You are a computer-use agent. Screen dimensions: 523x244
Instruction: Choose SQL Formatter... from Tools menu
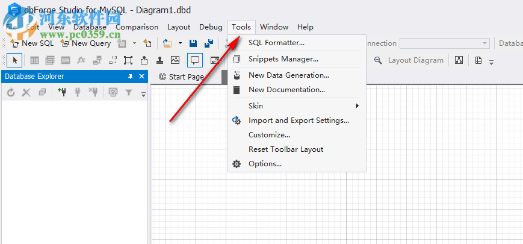coord(297,43)
